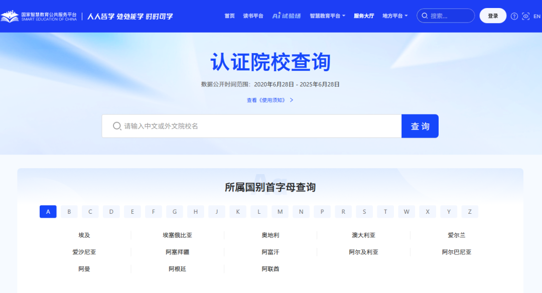542x293 pixels.
Task: Open the 服务大厅 menu item
Action: click(364, 16)
